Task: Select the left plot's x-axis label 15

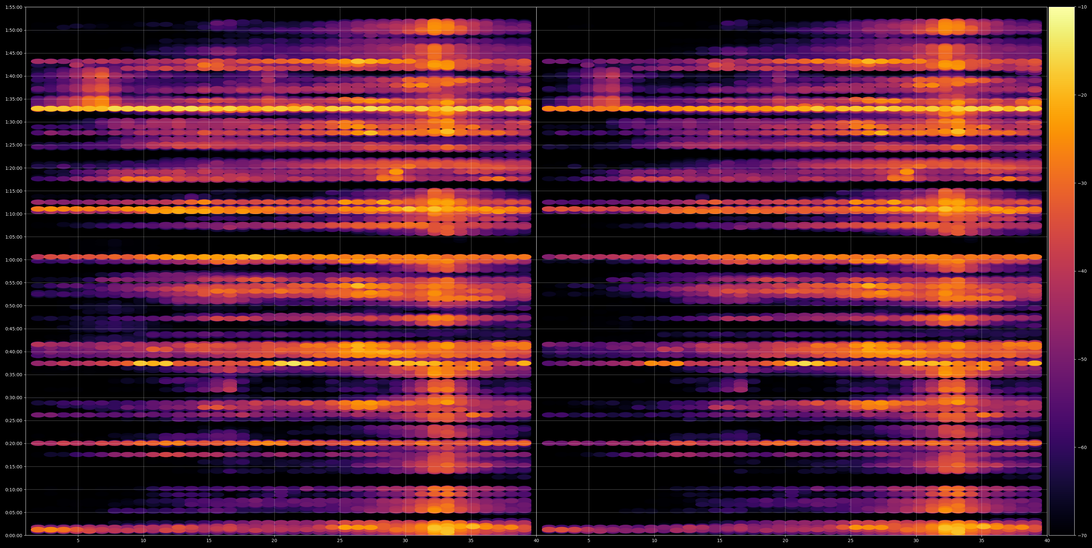Action: coord(209,541)
